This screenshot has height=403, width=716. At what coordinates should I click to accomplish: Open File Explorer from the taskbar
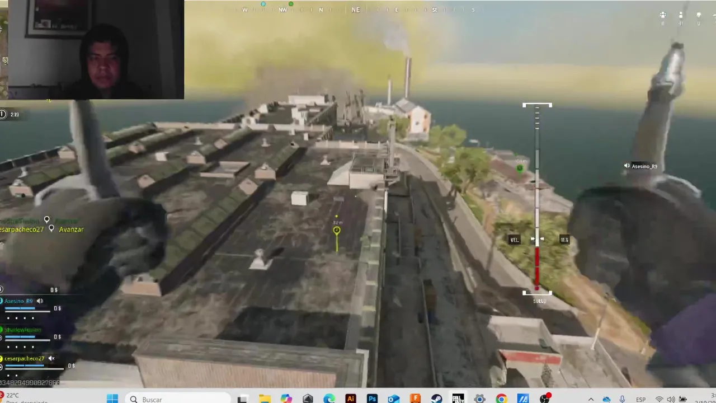pyautogui.click(x=265, y=399)
